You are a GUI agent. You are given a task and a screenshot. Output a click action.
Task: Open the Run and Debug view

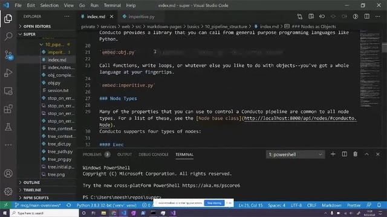click(8, 73)
